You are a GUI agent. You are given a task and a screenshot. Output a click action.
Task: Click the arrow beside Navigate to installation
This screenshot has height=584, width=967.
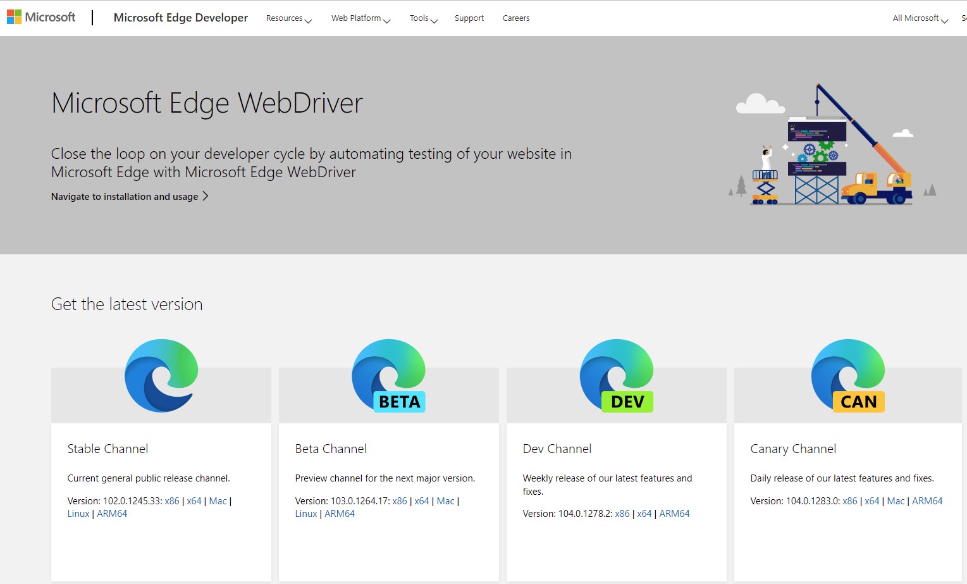coord(205,196)
